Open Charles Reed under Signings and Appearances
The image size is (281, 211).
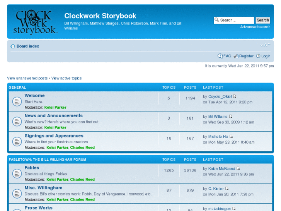(x=82, y=148)
